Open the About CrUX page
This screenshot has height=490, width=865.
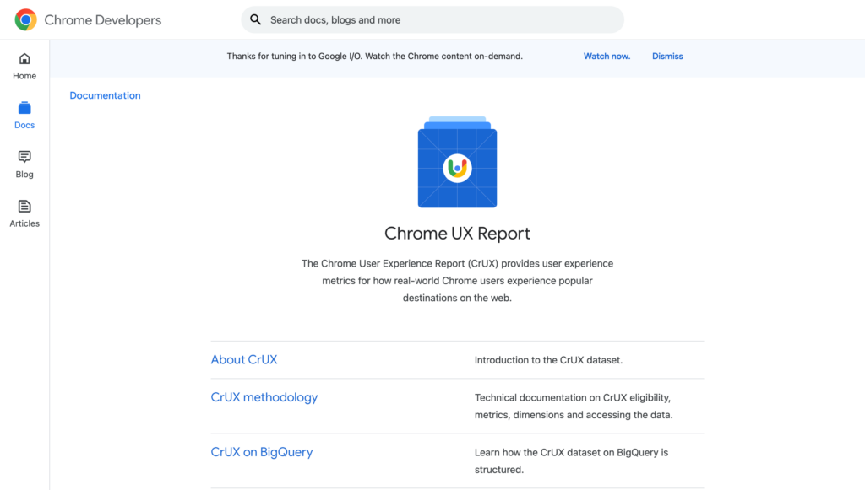click(x=243, y=360)
